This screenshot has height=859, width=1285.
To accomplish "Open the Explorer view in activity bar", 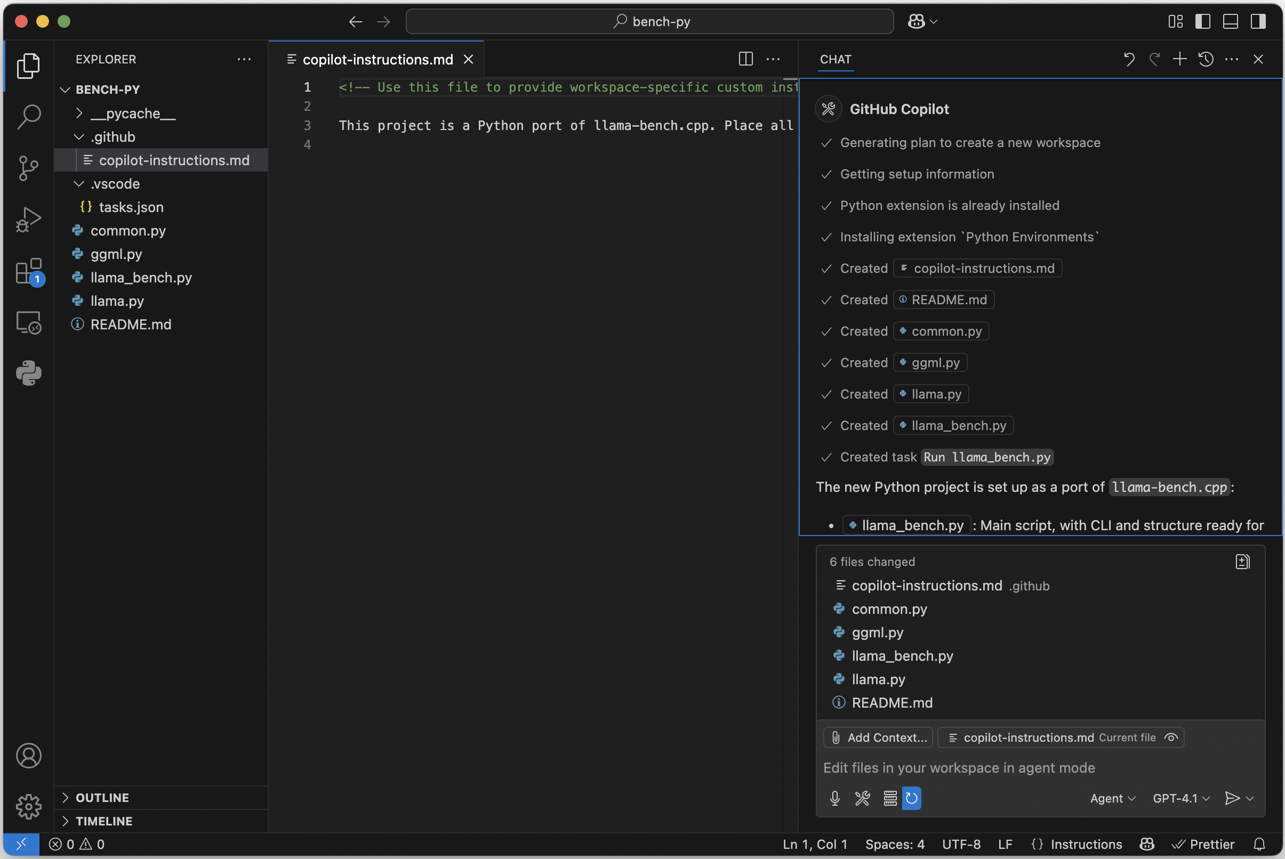I will [x=28, y=66].
